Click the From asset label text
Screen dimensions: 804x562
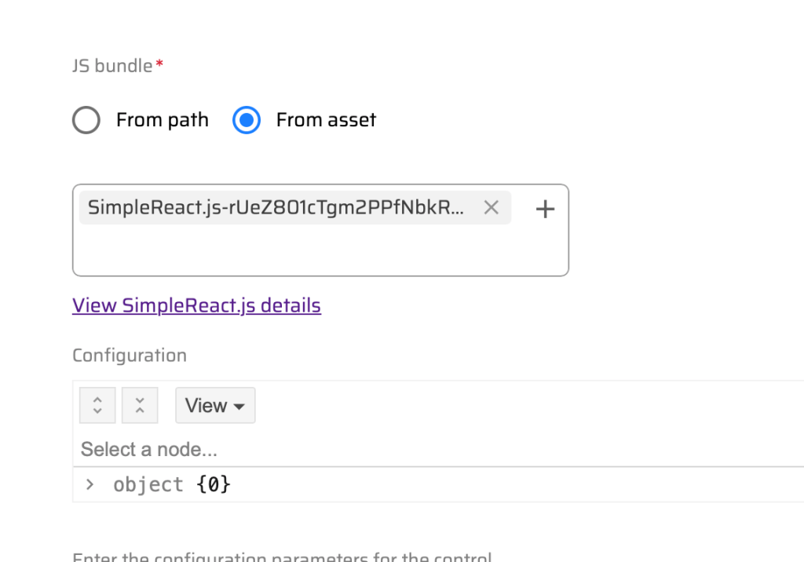(x=326, y=120)
